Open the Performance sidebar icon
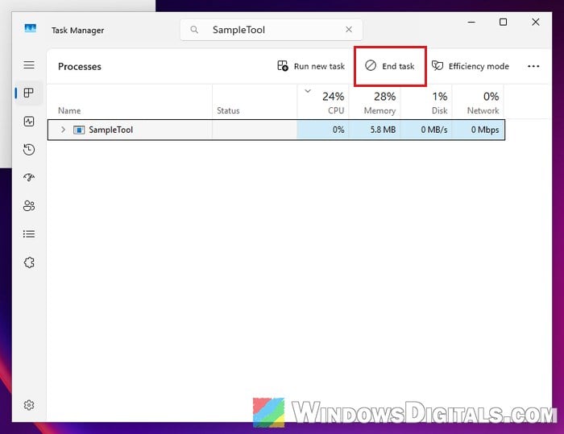Image resolution: width=564 pixels, height=434 pixels. 29,121
